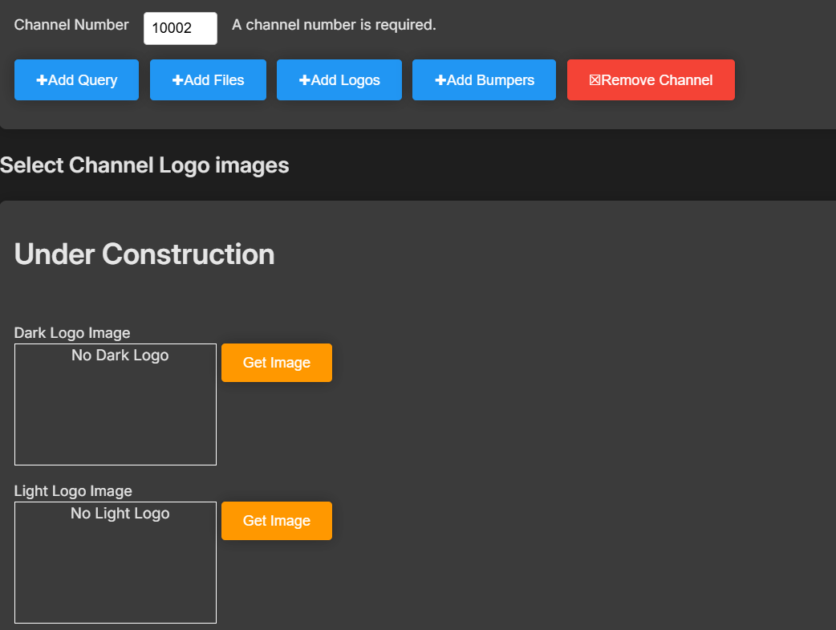Screen dimensions: 836x630
Task: Get image for the Dark Logo
Action: 276,363
